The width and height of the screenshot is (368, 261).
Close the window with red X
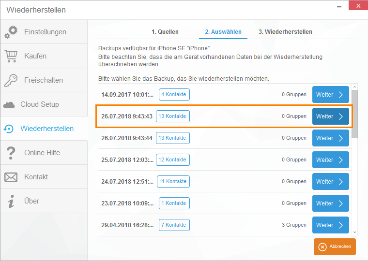[358, 6]
